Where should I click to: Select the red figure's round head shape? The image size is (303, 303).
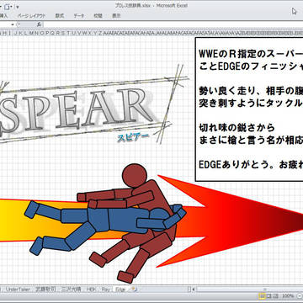(135, 176)
